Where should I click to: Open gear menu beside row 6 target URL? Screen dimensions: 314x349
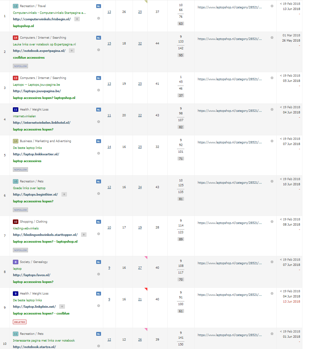click(x=272, y=181)
